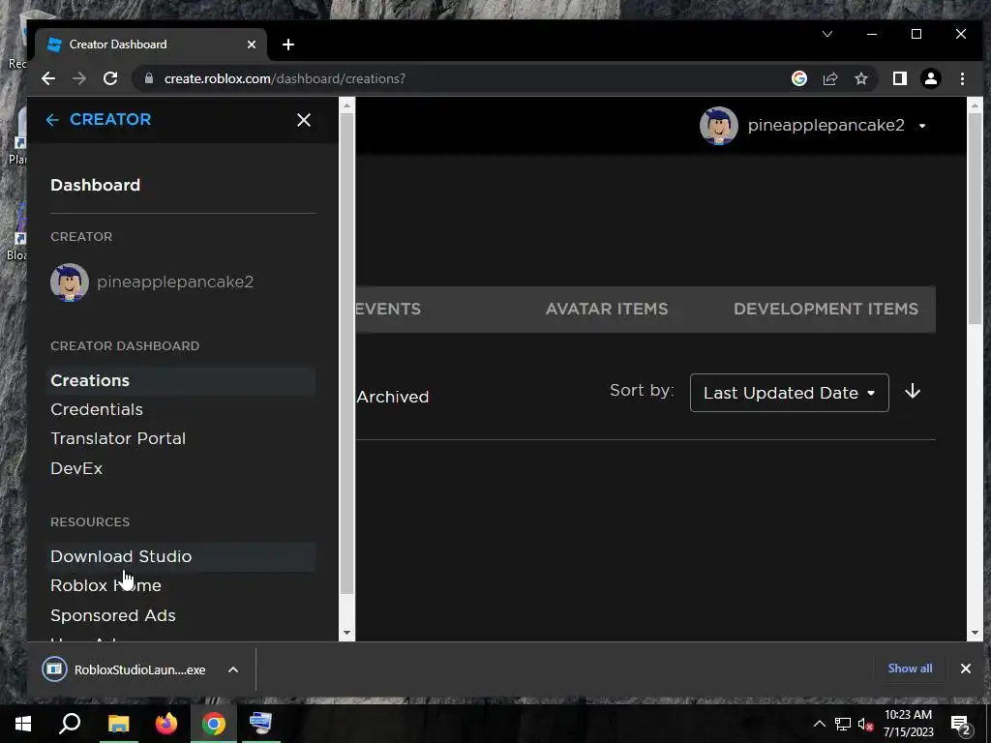The image size is (991, 743).
Task: Open Chrome side panel icon
Action: (899, 78)
